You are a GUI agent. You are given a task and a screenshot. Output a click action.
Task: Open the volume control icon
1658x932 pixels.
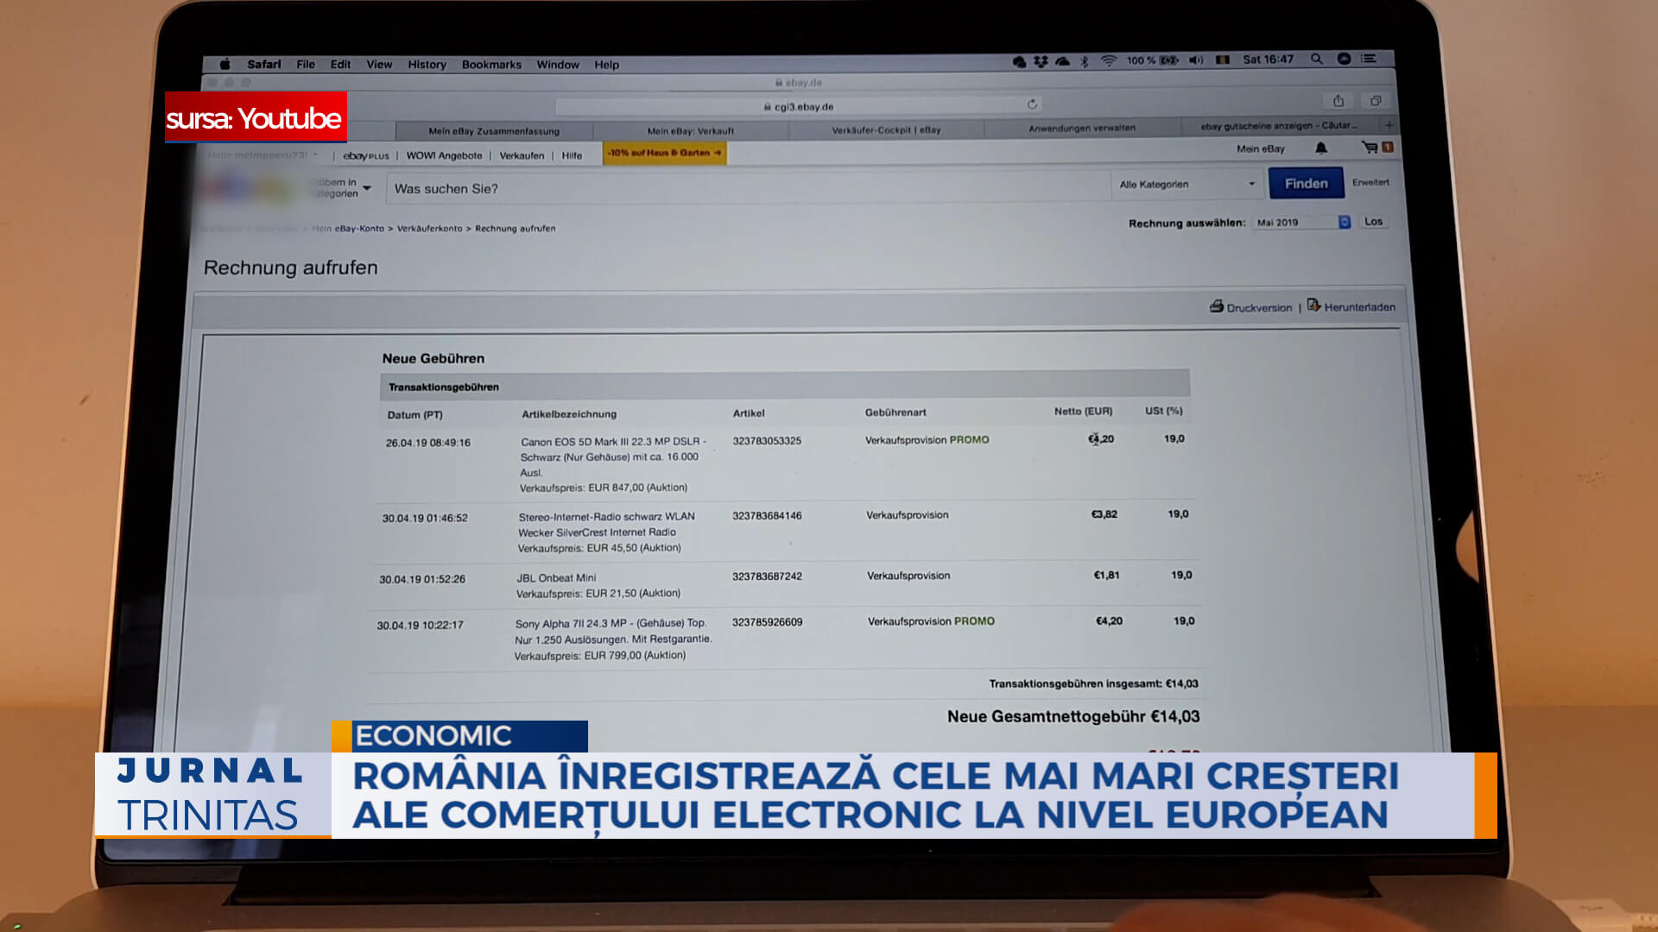pos(1196,60)
